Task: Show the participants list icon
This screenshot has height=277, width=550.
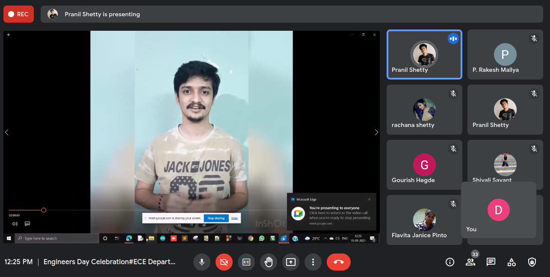Action: pos(470,262)
